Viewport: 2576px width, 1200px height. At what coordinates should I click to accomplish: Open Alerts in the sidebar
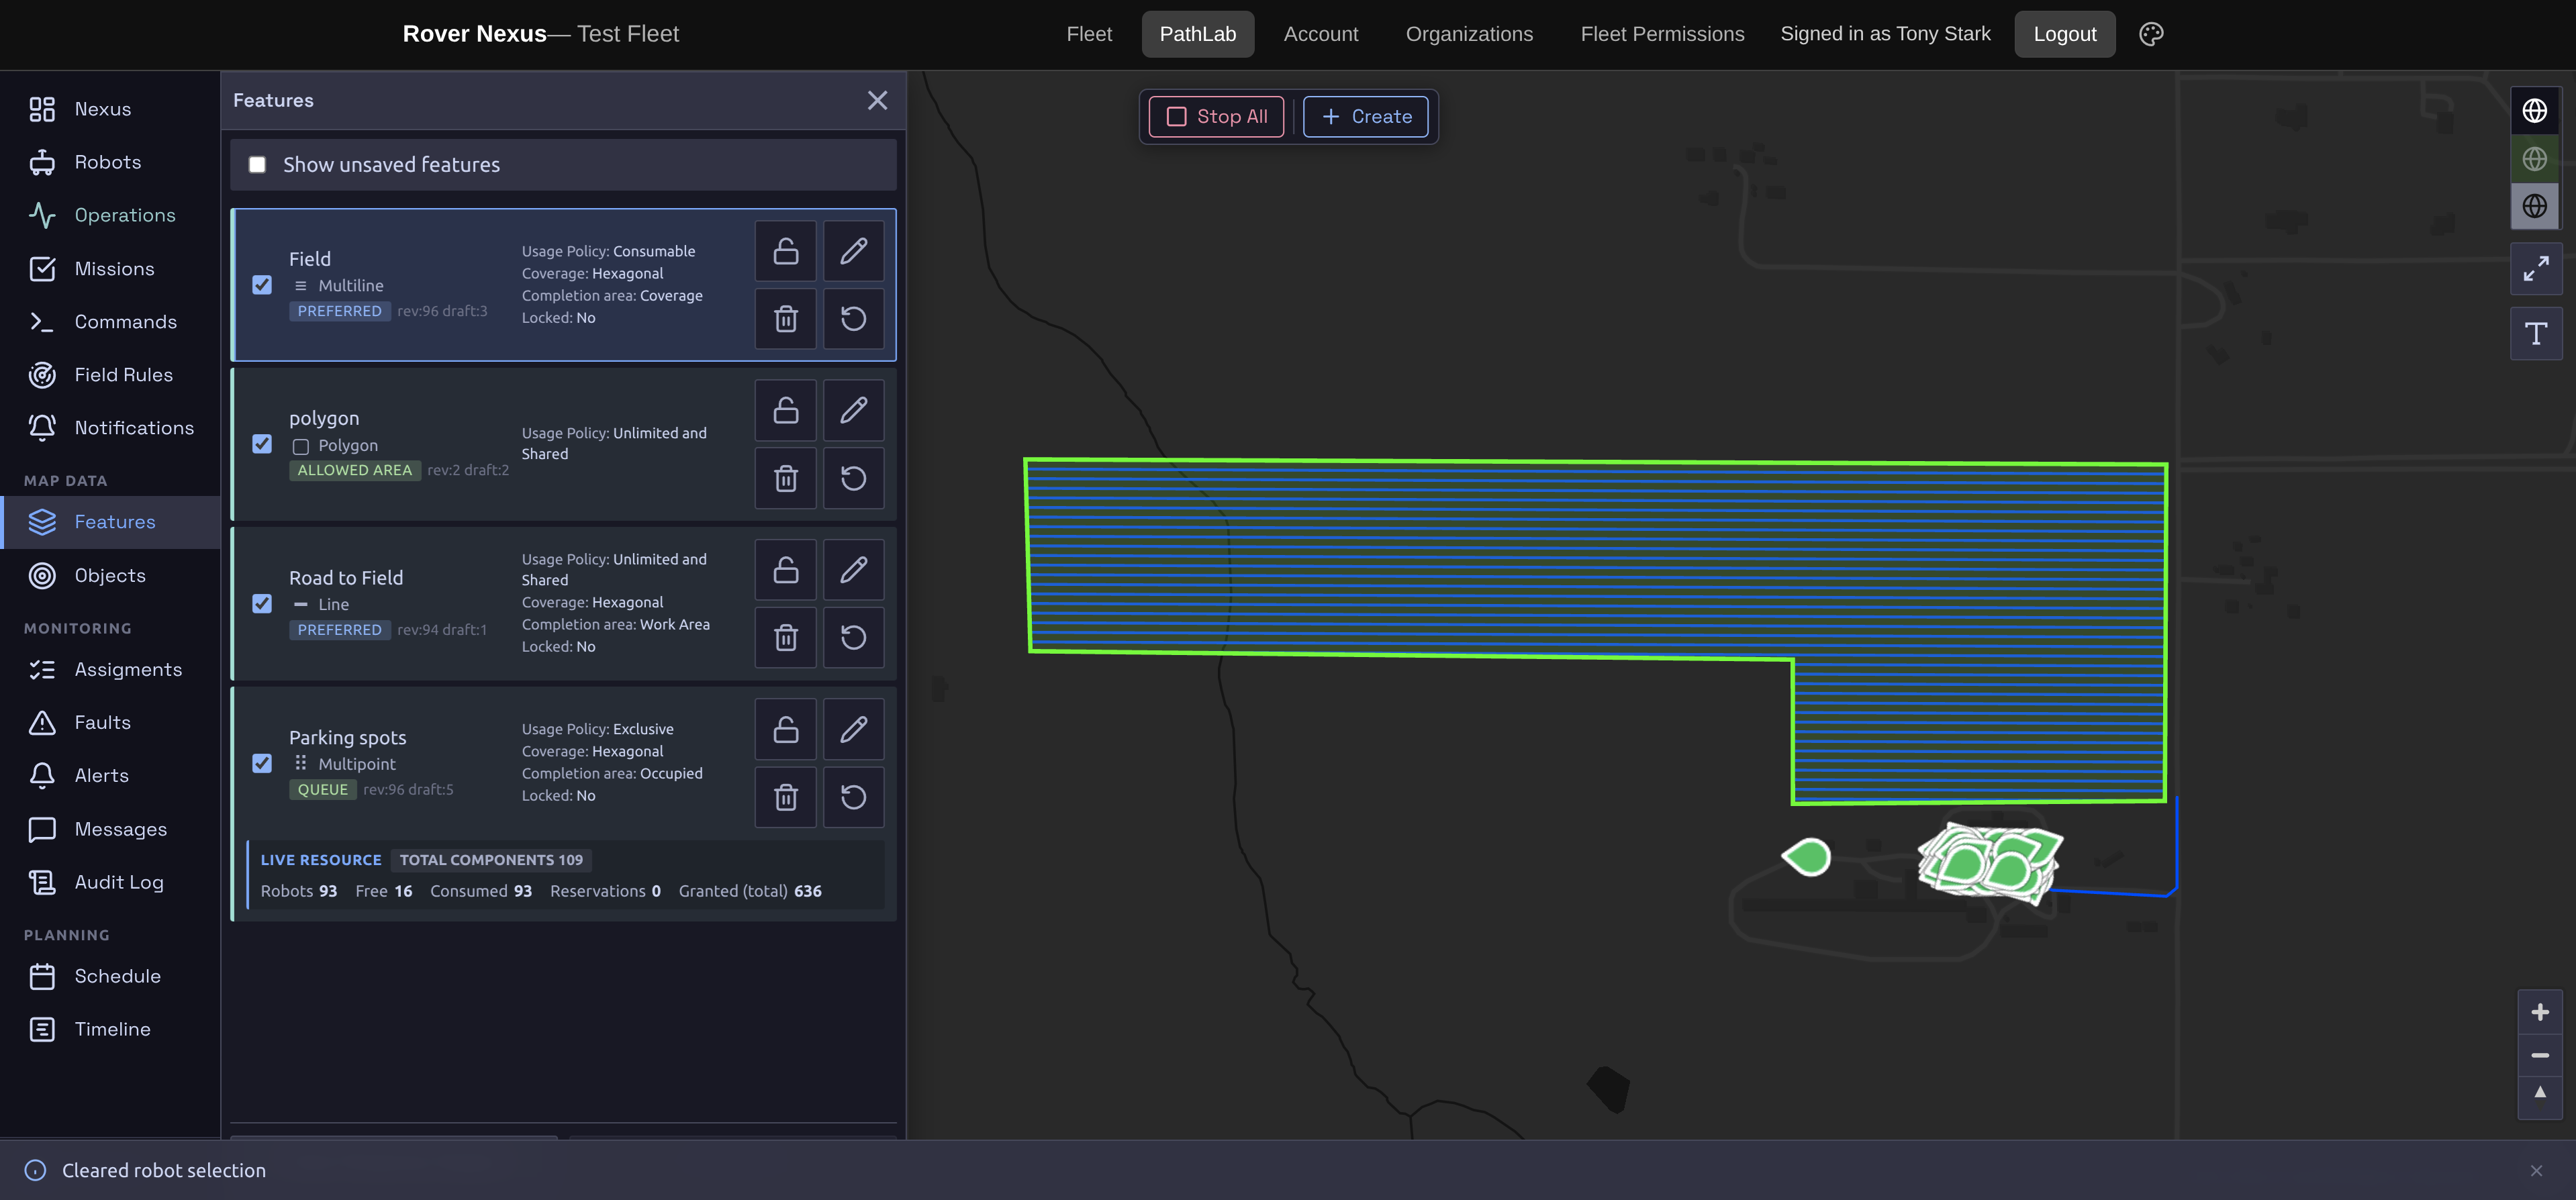click(110, 776)
